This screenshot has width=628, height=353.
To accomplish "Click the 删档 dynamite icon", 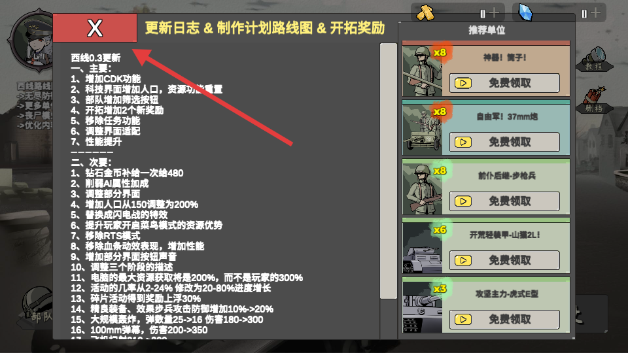I will (x=595, y=100).
